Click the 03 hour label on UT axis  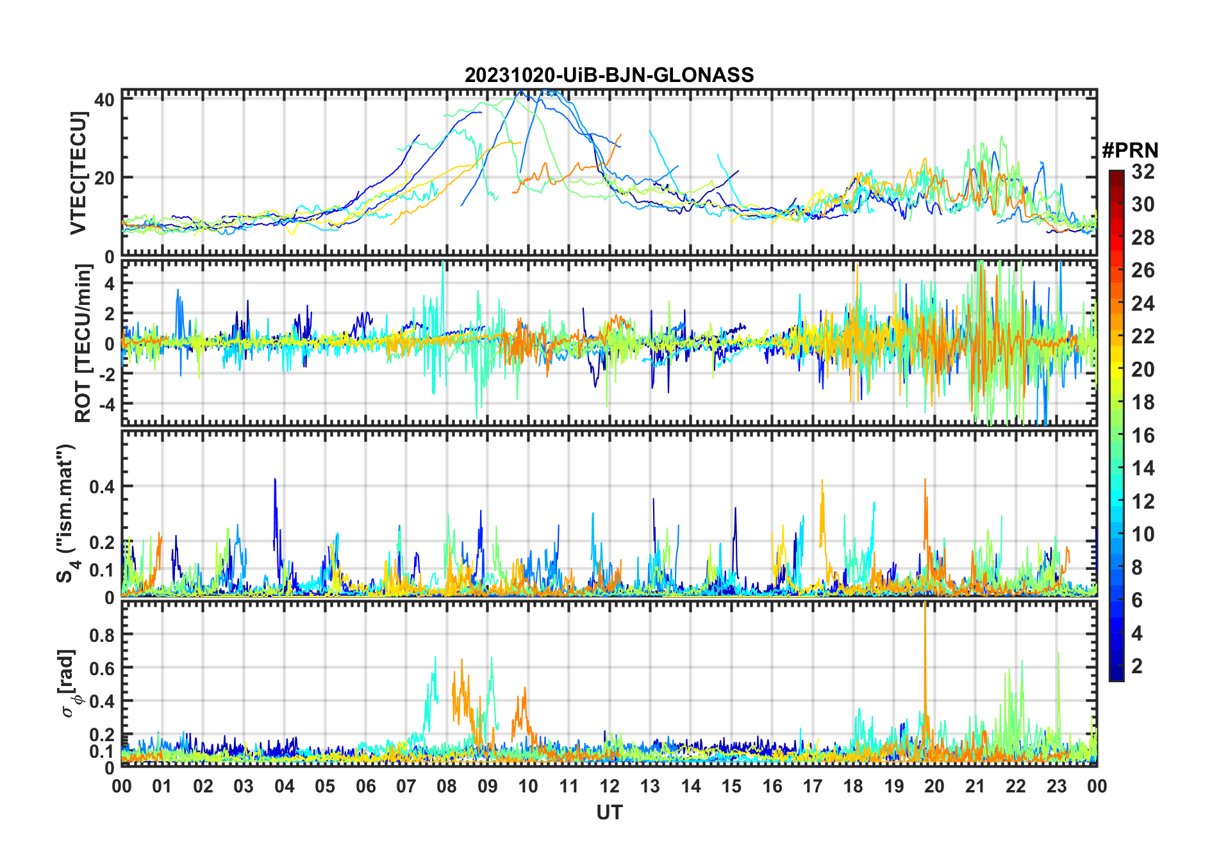point(244,786)
